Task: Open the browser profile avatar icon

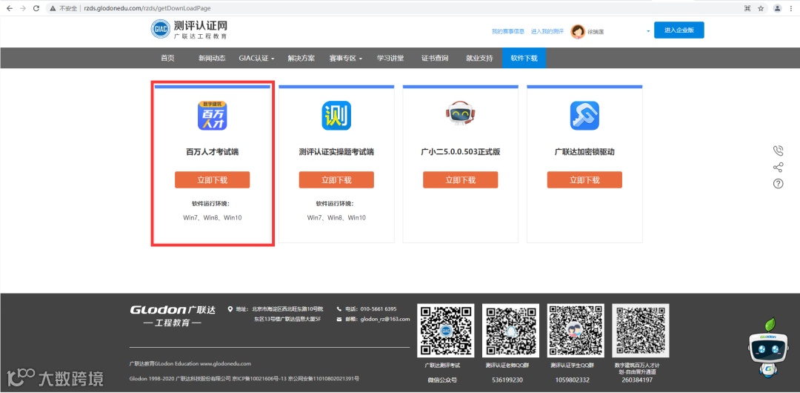Action: click(778, 8)
